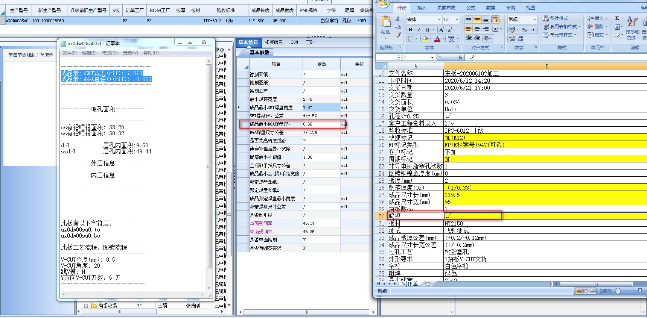
Task: Click 订单工厂 column header
Action: pos(135,11)
